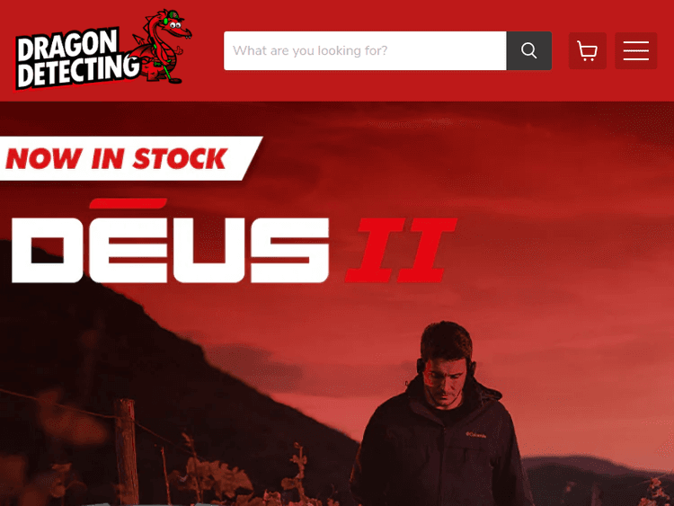
Task: Click the red II numeral
Action: pyautogui.click(x=401, y=250)
